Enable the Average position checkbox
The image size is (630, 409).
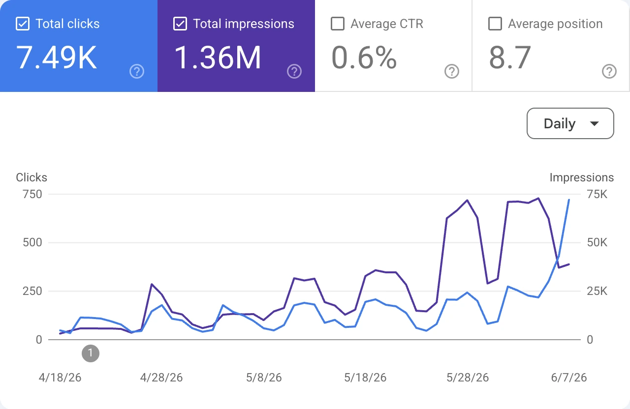[x=495, y=24]
